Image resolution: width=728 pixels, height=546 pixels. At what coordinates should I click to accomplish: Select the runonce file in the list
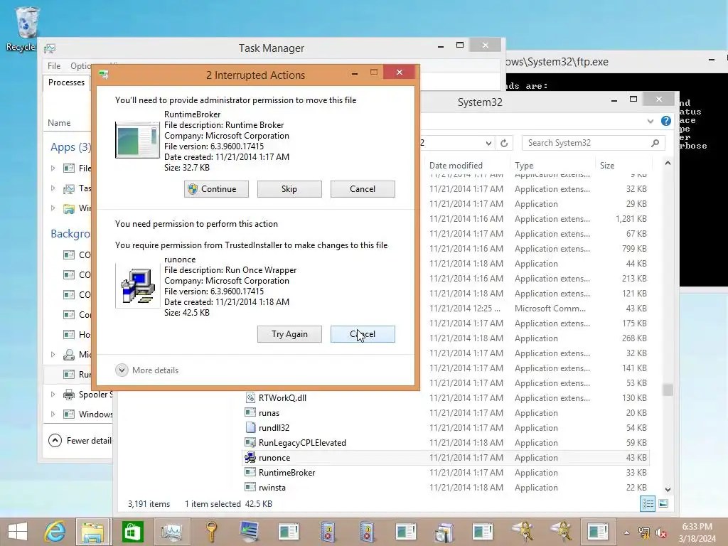274,457
